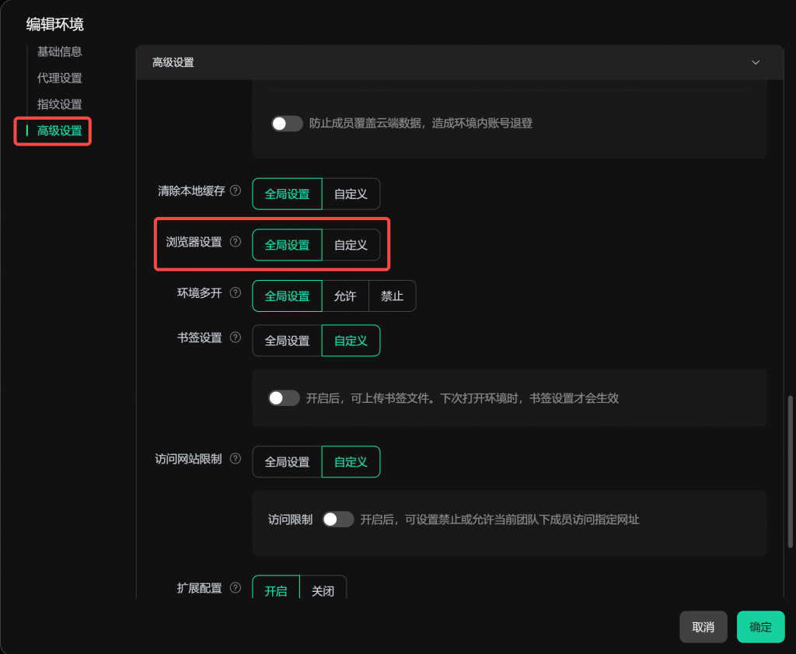Select 高级设置 in the sidebar
The height and width of the screenshot is (654, 796).
(60, 131)
